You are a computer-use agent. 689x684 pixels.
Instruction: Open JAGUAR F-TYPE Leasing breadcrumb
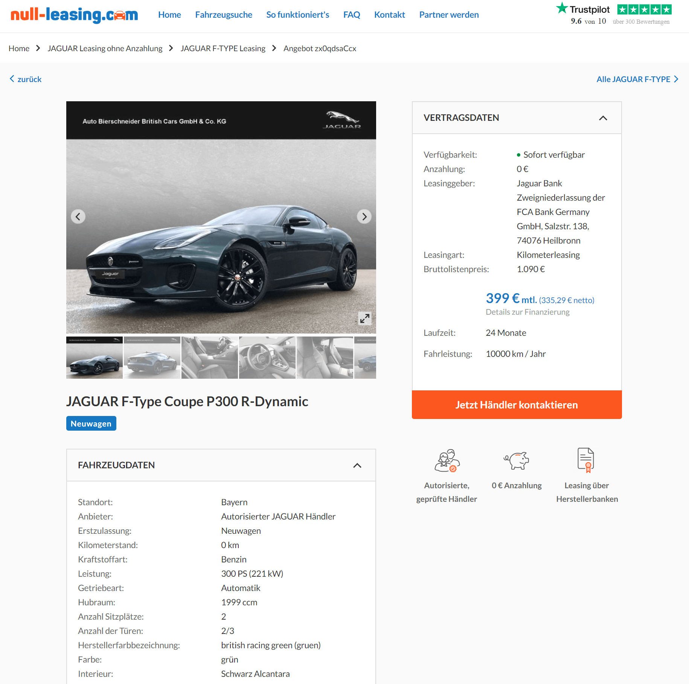coord(223,48)
